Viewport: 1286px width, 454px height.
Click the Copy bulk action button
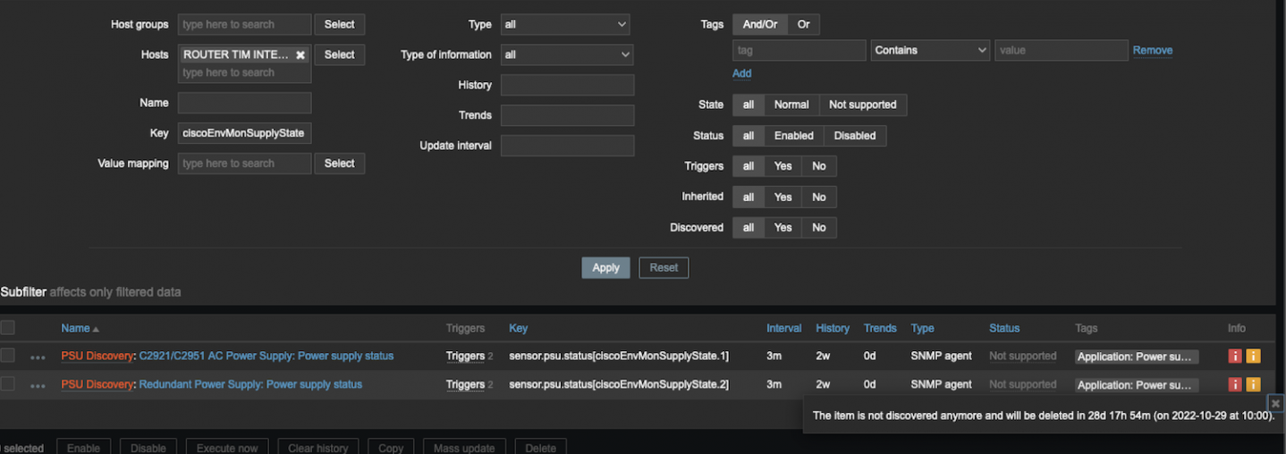coord(391,448)
